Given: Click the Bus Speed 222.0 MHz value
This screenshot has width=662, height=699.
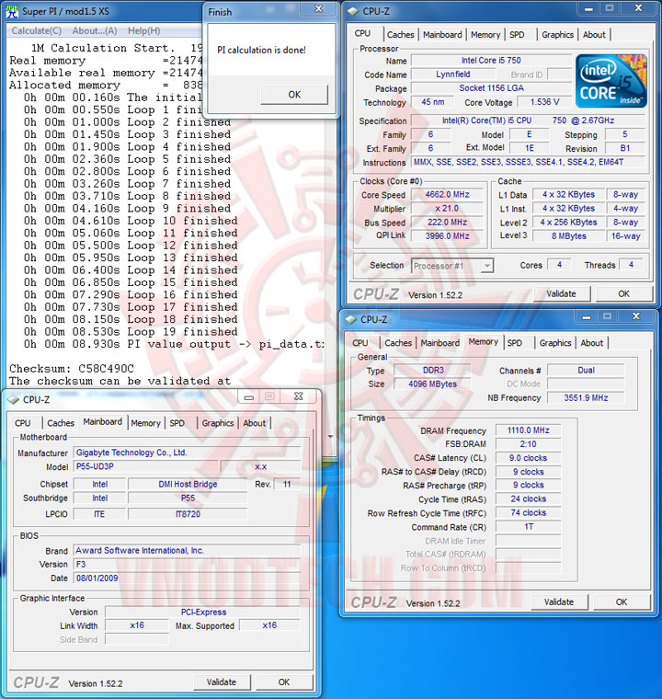Looking at the screenshot, I should (x=447, y=223).
